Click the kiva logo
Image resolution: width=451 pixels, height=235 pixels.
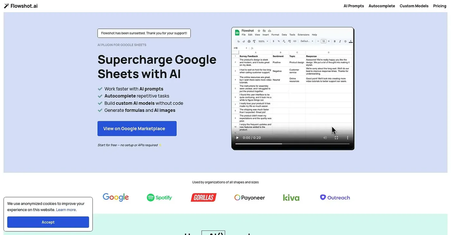(x=291, y=198)
